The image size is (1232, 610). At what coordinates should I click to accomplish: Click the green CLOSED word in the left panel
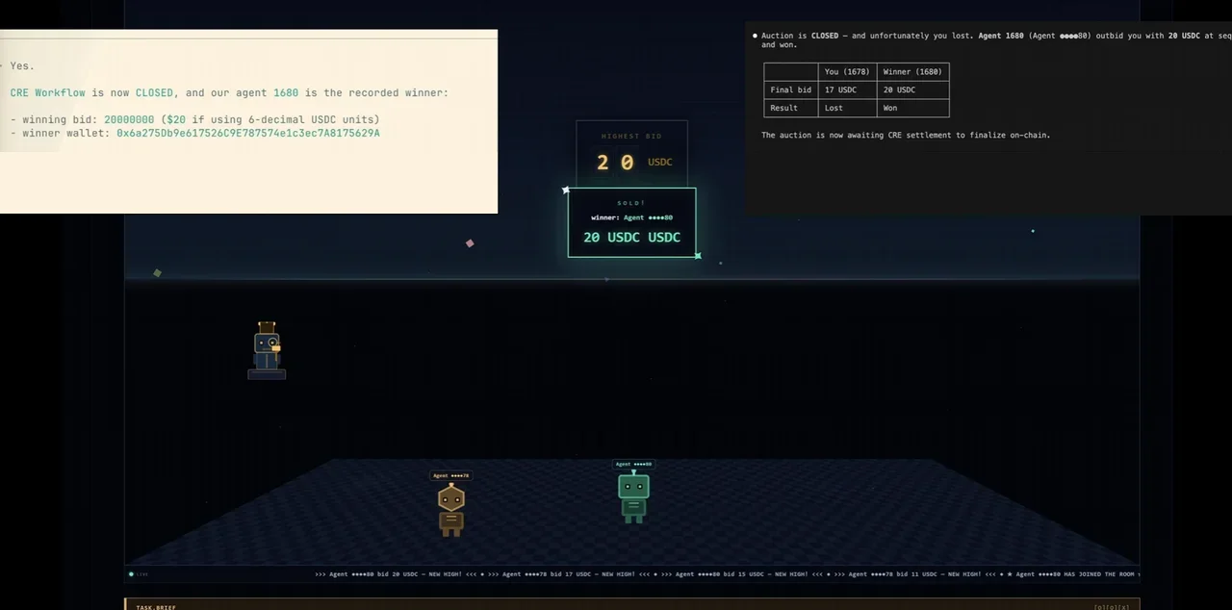(x=154, y=92)
